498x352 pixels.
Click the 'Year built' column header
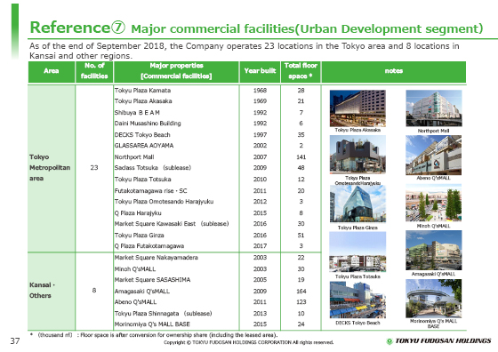[260, 72]
